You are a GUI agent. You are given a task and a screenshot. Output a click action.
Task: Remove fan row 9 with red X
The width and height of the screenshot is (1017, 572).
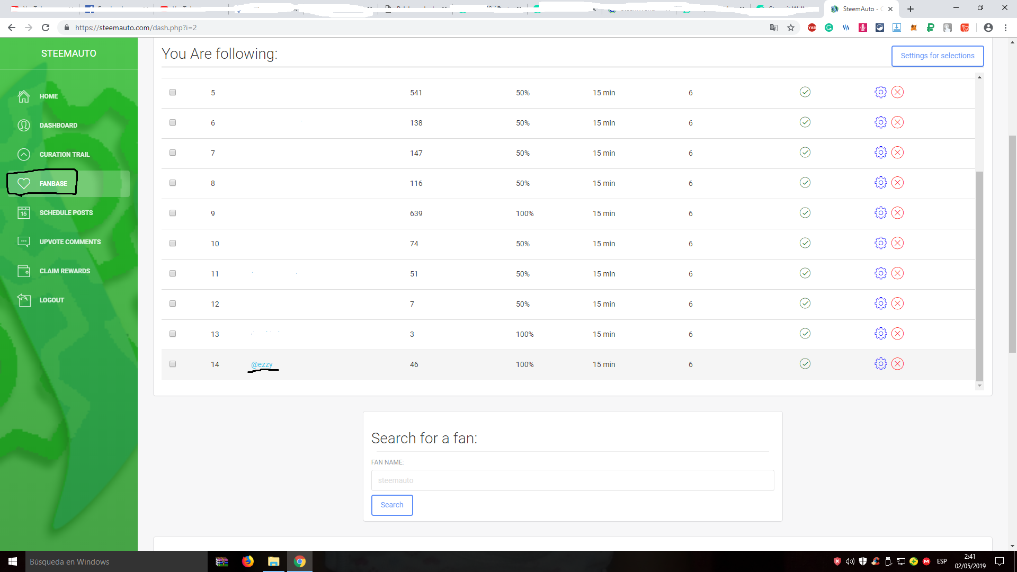(897, 213)
